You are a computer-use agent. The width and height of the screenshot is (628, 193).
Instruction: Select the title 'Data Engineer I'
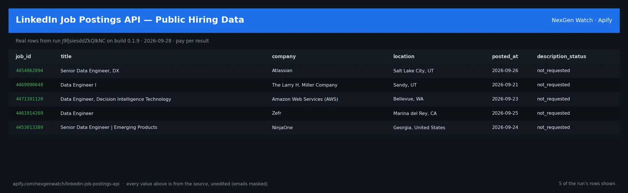pos(78,85)
